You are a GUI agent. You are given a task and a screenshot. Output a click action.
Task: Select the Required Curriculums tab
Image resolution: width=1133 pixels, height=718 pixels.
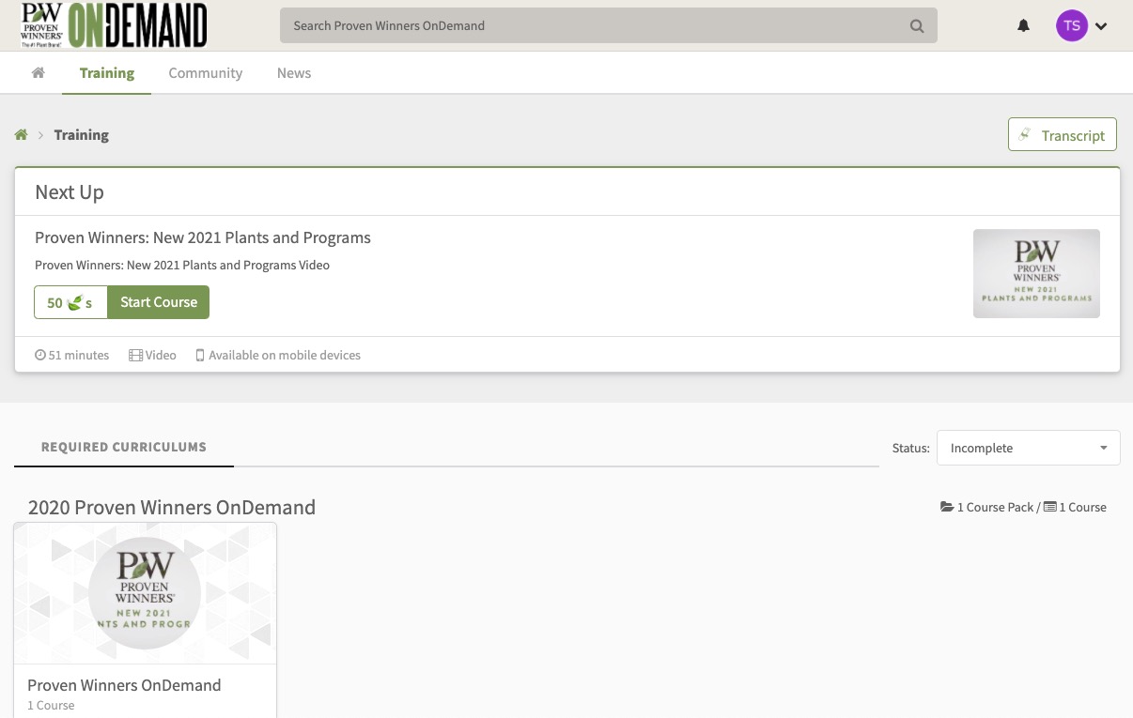point(123,447)
